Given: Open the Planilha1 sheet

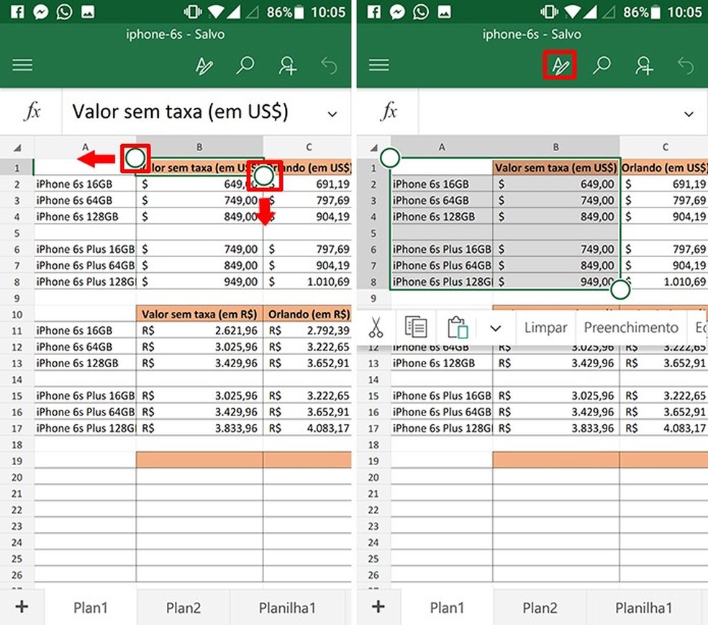Looking at the screenshot, I should pyautogui.click(x=289, y=608).
